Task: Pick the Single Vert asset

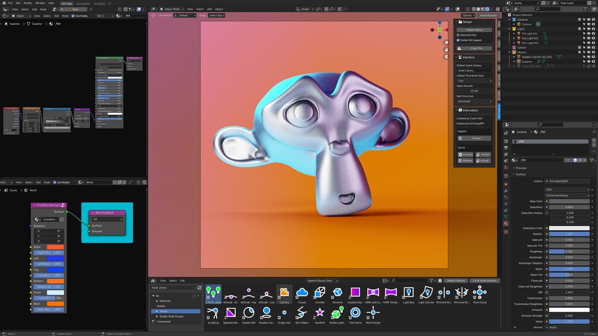Action: point(284,315)
